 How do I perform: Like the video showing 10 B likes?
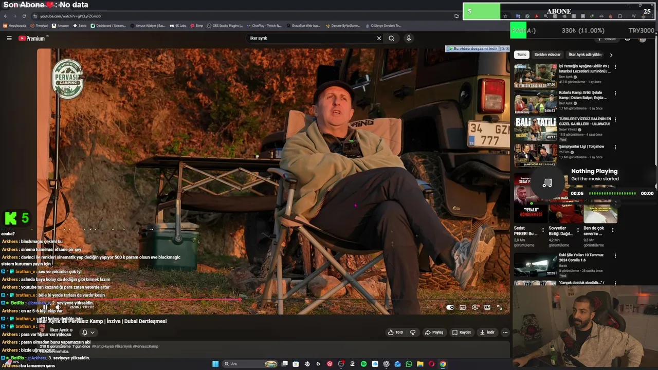(x=395, y=332)
